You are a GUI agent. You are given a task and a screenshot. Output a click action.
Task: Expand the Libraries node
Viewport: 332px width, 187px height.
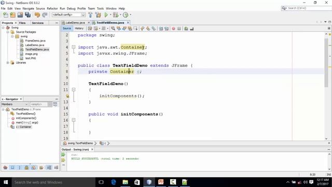[x=8, y=62]
